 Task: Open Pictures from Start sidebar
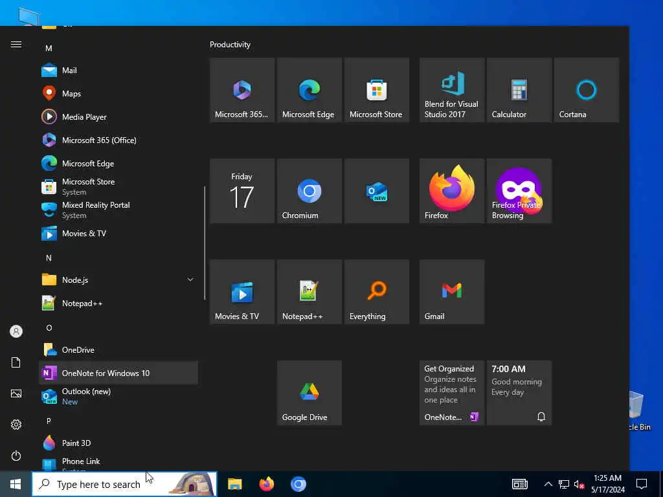tap(16, 393)
